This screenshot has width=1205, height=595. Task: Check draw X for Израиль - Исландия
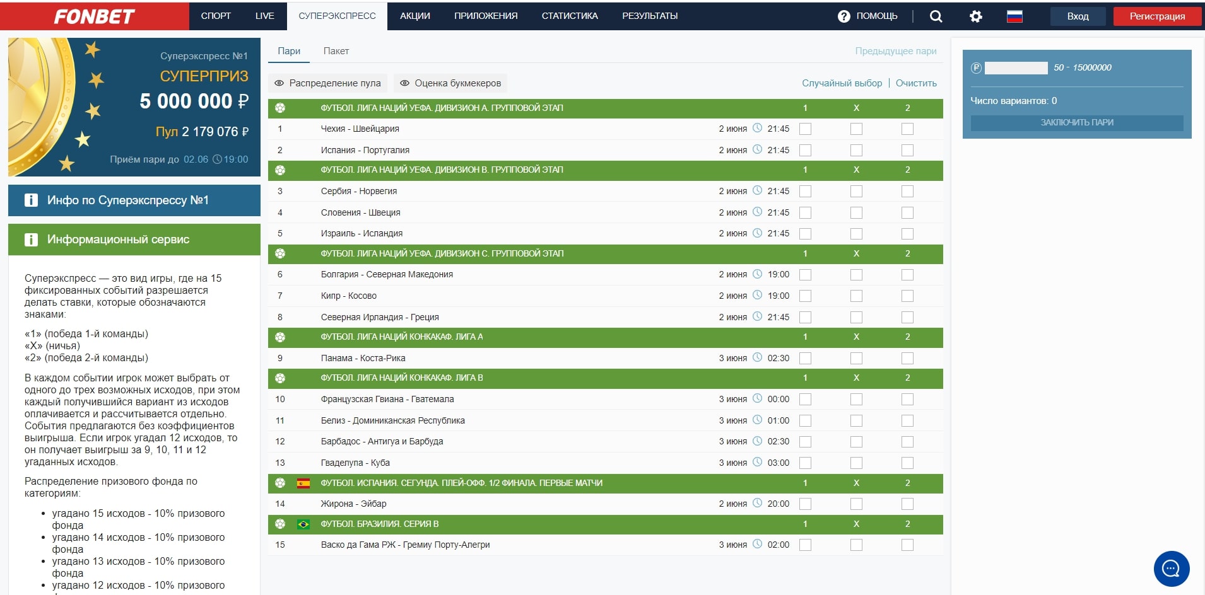pos(856,234)
